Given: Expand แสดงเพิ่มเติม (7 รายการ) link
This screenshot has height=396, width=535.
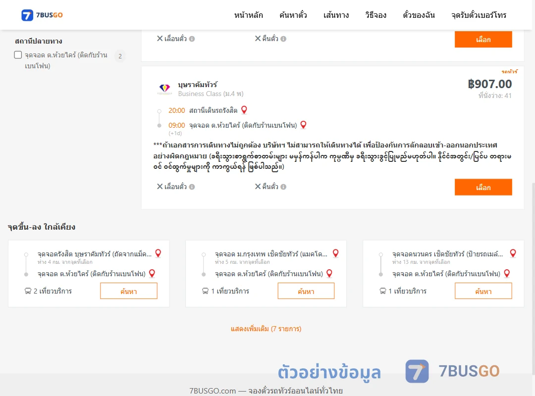Looking at the screenshot, I should (266, 329).
